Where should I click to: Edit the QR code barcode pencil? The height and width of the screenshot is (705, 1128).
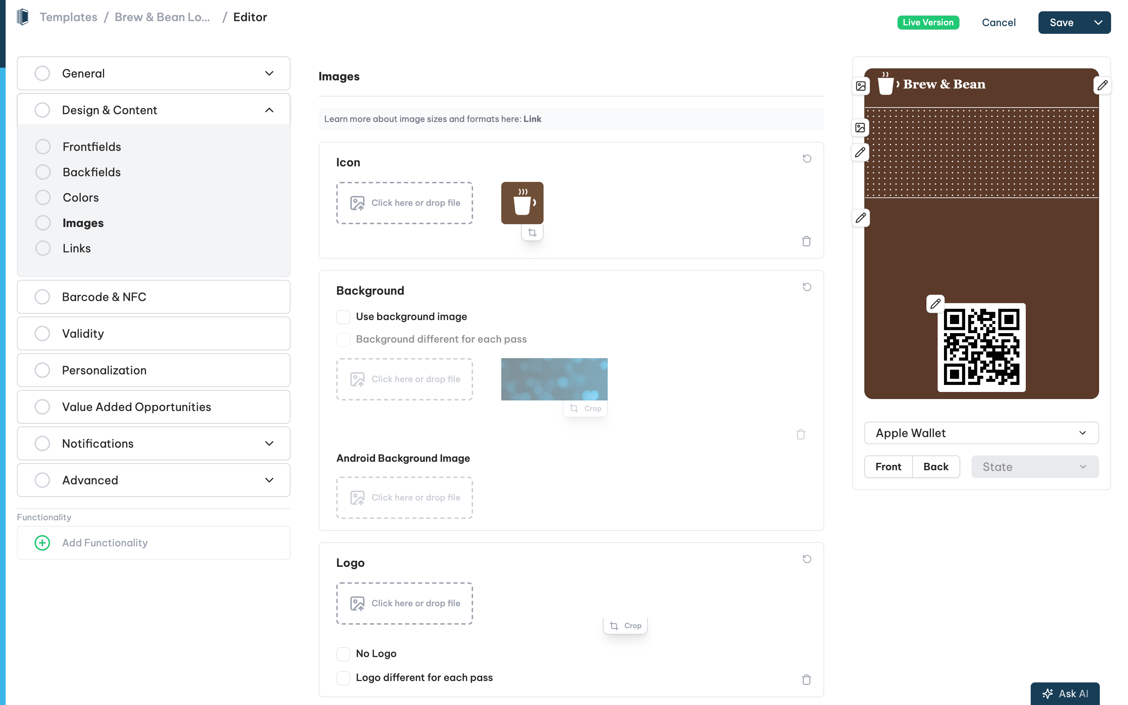pos(935,304)
